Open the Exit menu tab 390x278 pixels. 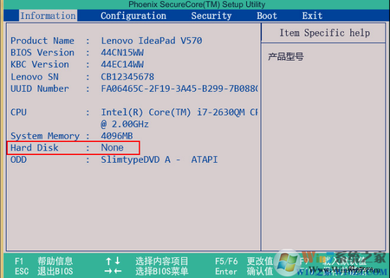click(x=313, y=16)
